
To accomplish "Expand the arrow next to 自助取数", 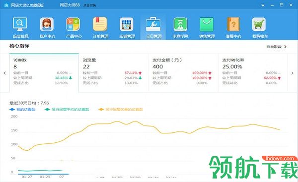I will (x=285, y=47).
